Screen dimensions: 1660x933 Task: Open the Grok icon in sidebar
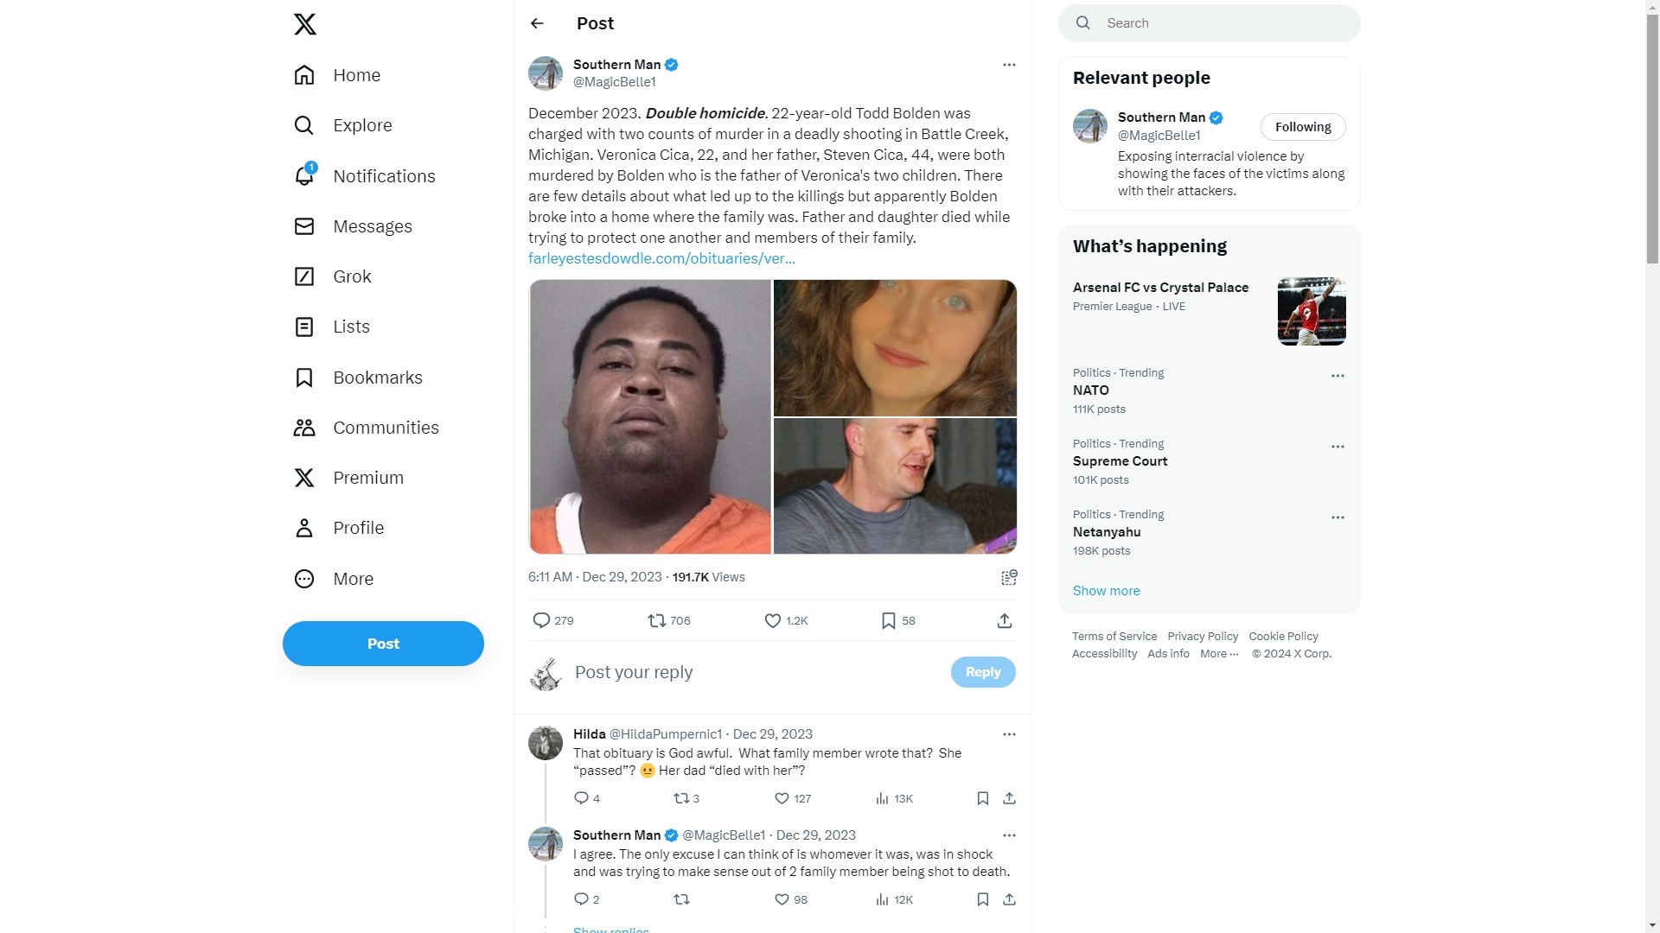click(304, 276)
